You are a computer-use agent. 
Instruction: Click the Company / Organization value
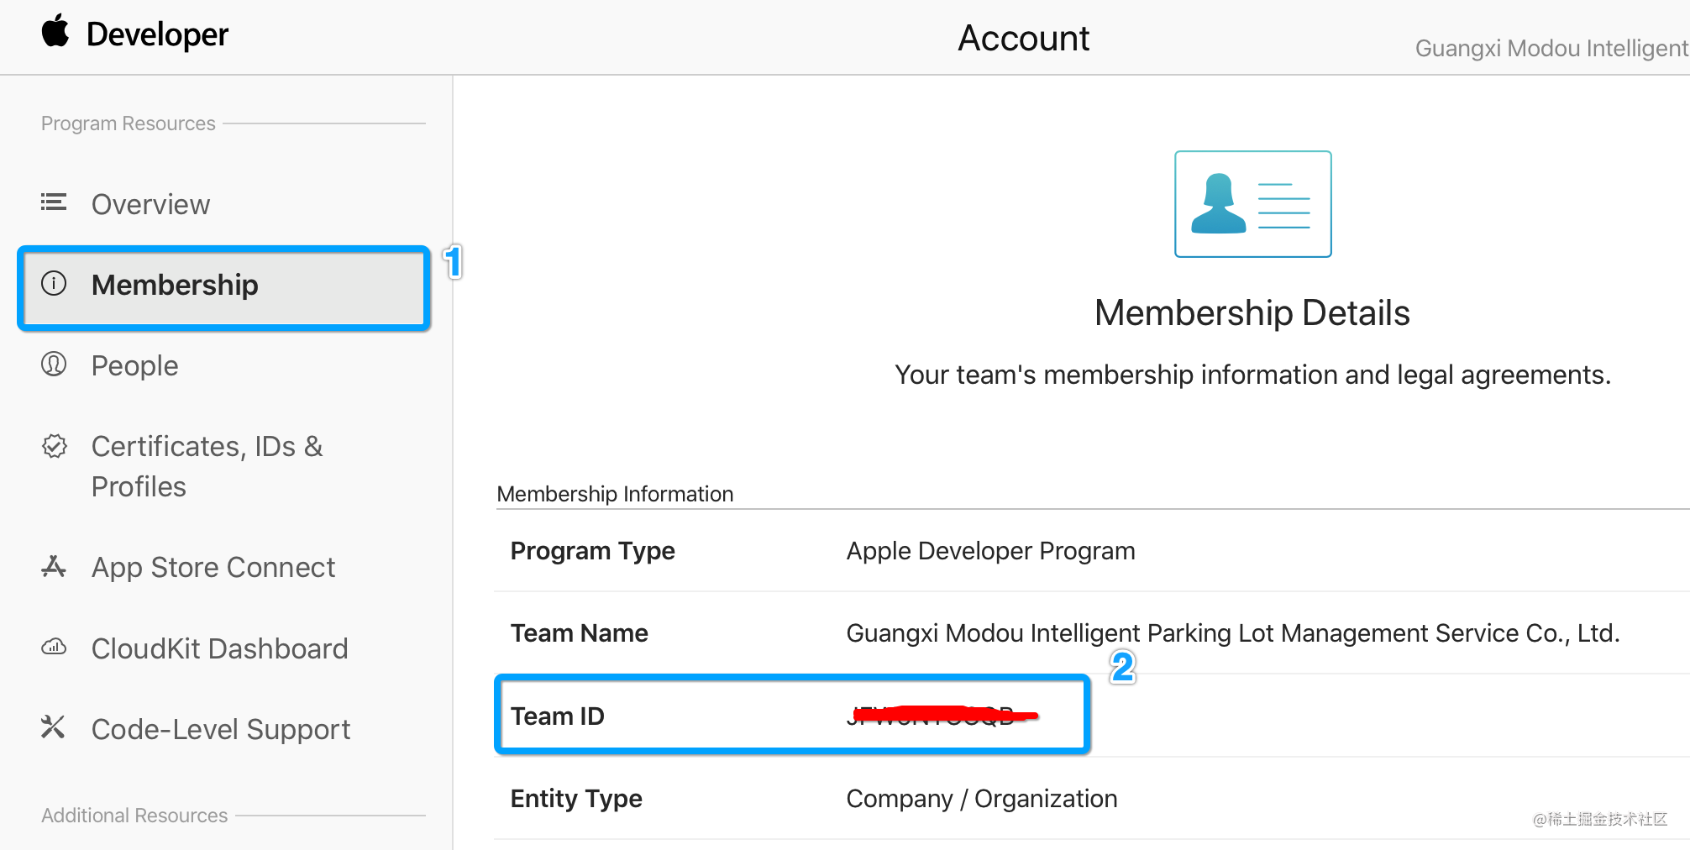981,799
